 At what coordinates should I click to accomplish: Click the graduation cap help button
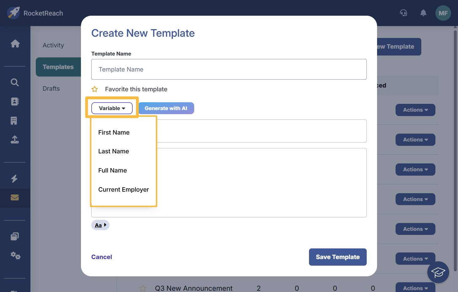click(438, 272)
